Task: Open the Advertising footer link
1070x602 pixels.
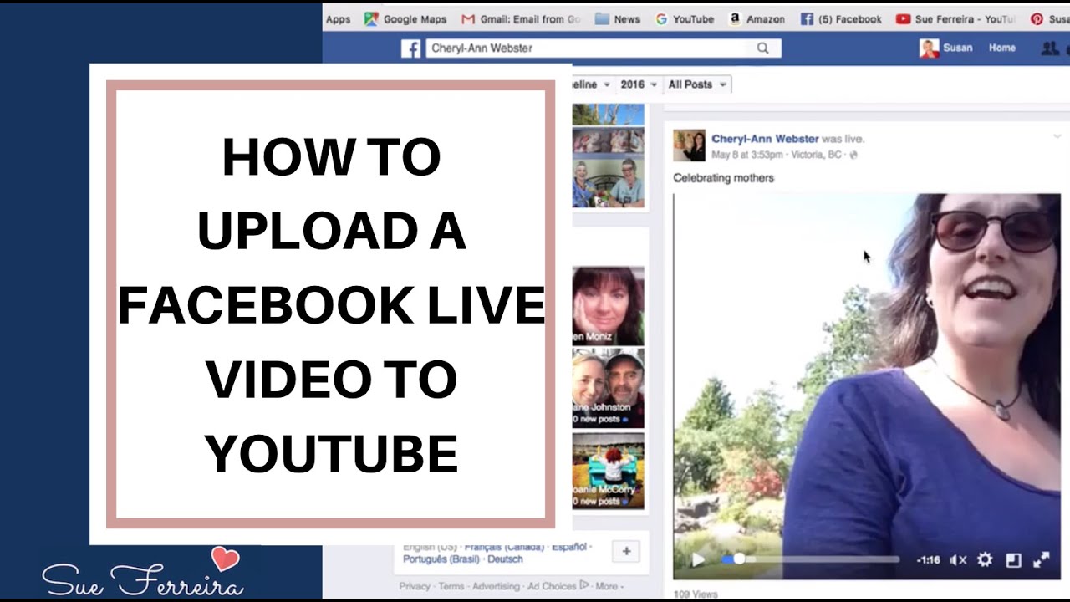Action: coord(496,586)
